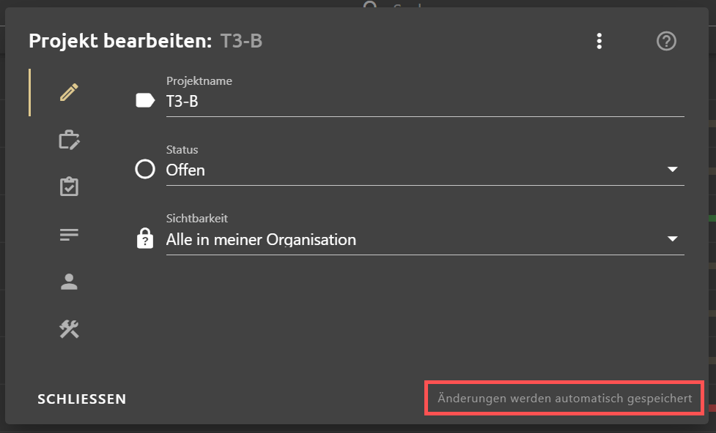Click the lock icon beside Sichtbarkeit
This screenshot has height=433, width=716.
tap(145, 238)
